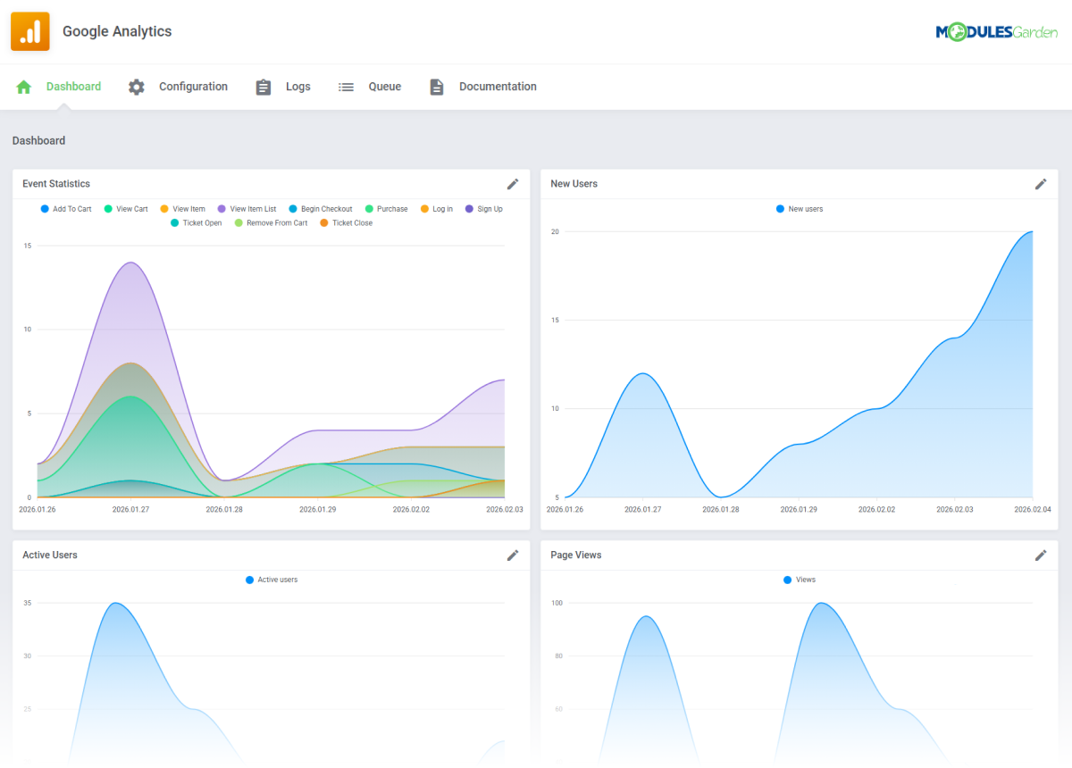Click the Page Views widget title

(x=576, y=555)
